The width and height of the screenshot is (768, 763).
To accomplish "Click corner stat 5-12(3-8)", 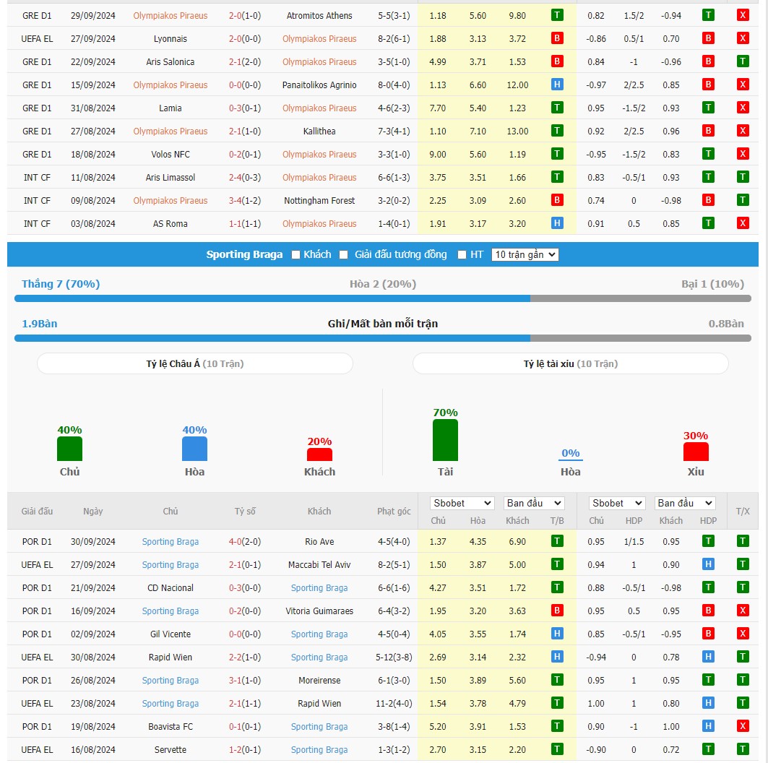I will click(x=394, y=658).
